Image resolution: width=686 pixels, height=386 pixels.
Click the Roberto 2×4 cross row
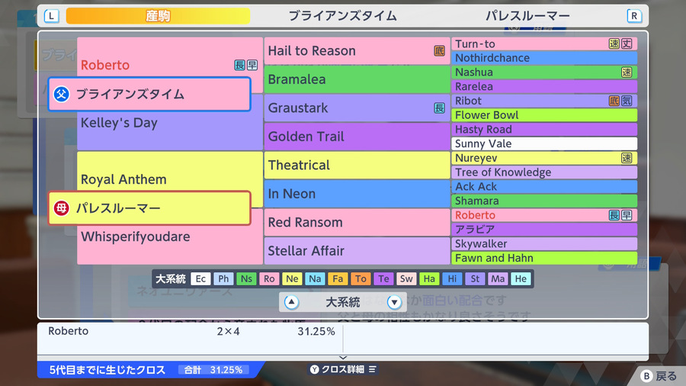191,331
